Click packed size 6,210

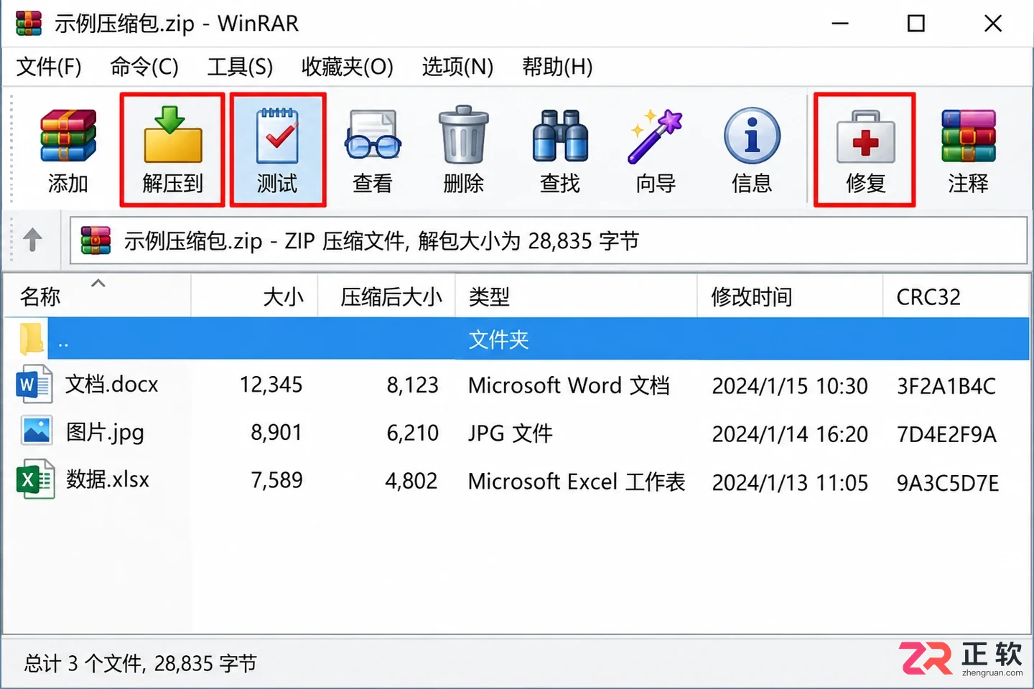tap(412, 432)
